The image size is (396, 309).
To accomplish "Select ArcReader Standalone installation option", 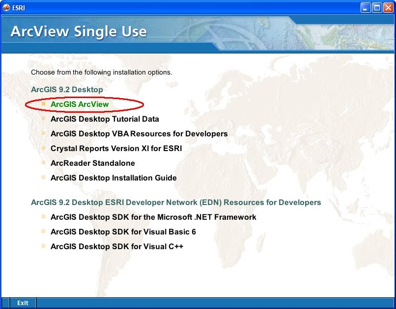I will point(92,163).
